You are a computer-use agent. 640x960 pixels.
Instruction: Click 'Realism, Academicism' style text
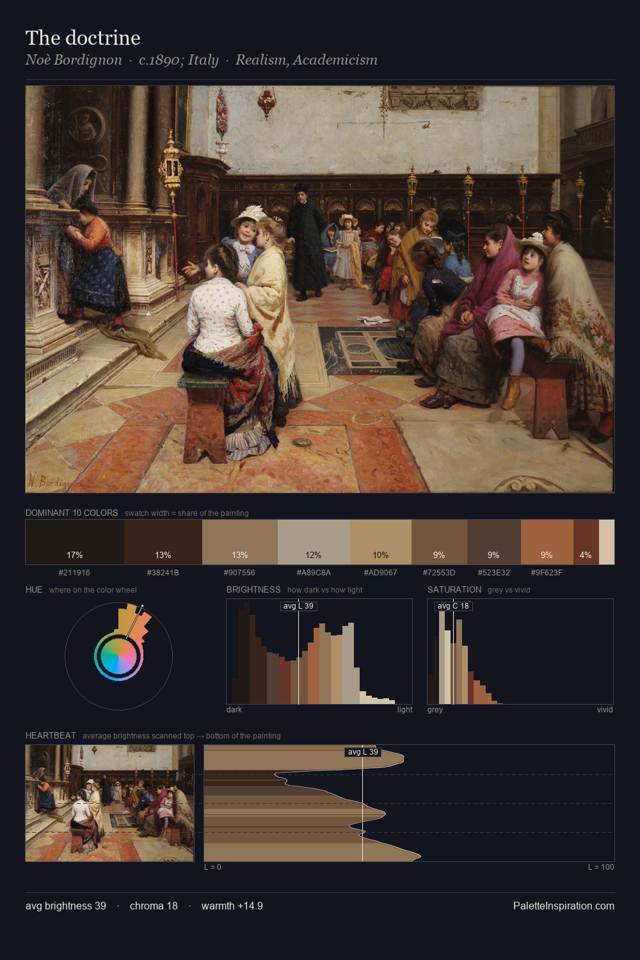pyautogui.click(x=307, y=60)
